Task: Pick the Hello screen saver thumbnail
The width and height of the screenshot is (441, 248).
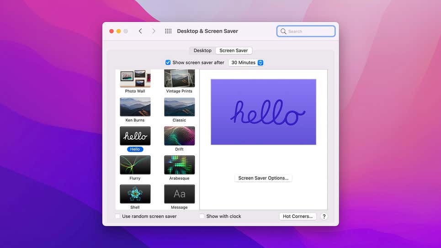Action: 135,136
